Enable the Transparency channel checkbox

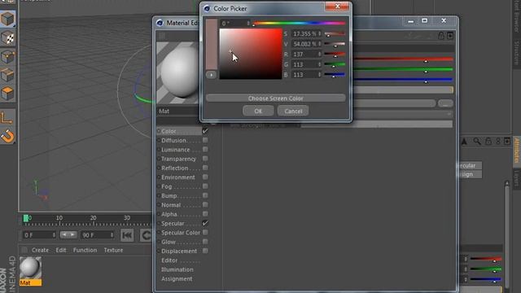(205, 159)
